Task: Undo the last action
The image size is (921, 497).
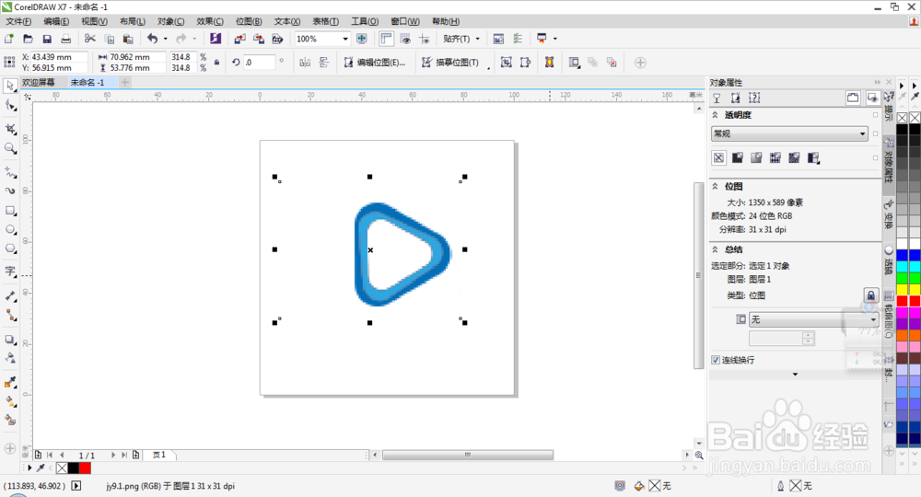Action: click(152, 39)
